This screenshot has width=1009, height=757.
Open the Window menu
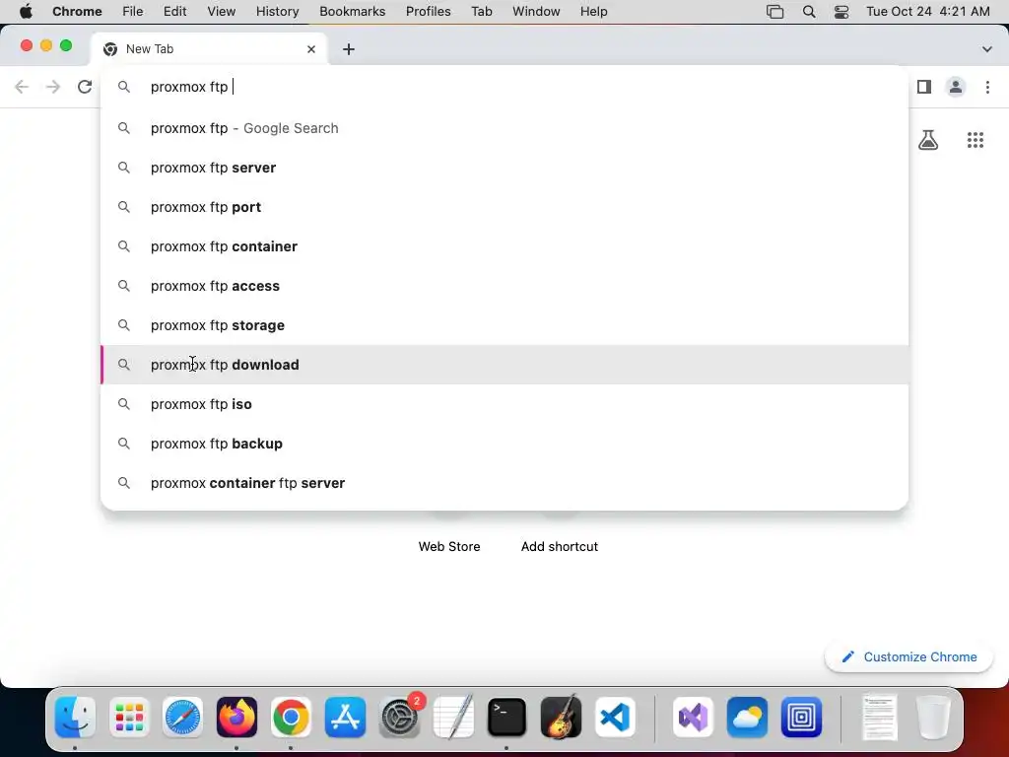[x=536, y=12]
